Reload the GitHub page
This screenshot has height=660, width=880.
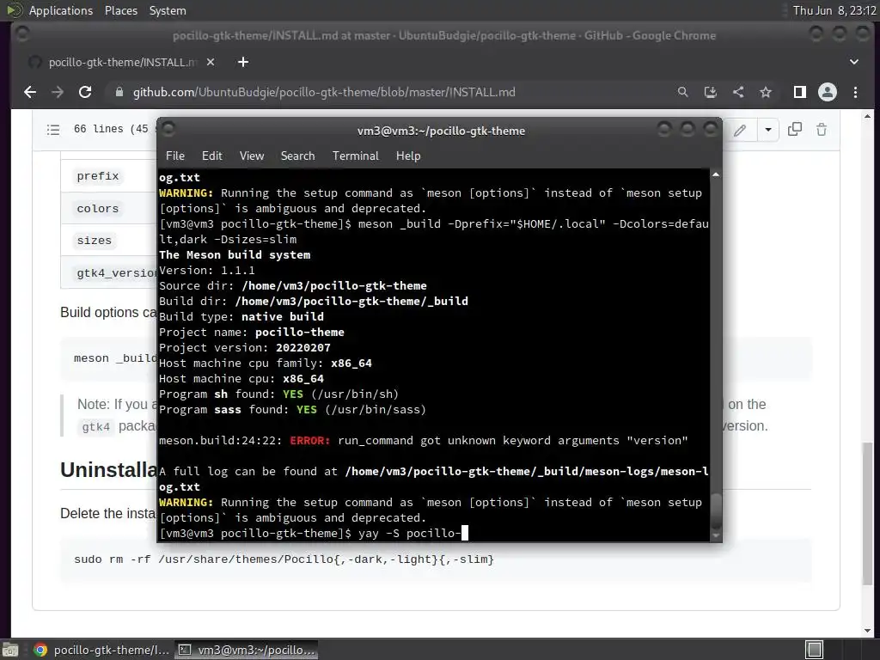pos(85,92)
